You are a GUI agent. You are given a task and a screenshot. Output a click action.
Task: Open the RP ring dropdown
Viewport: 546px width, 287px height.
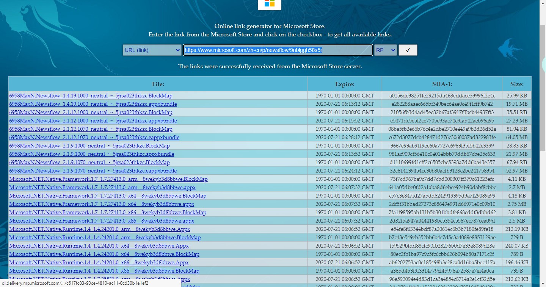(385, 50)
